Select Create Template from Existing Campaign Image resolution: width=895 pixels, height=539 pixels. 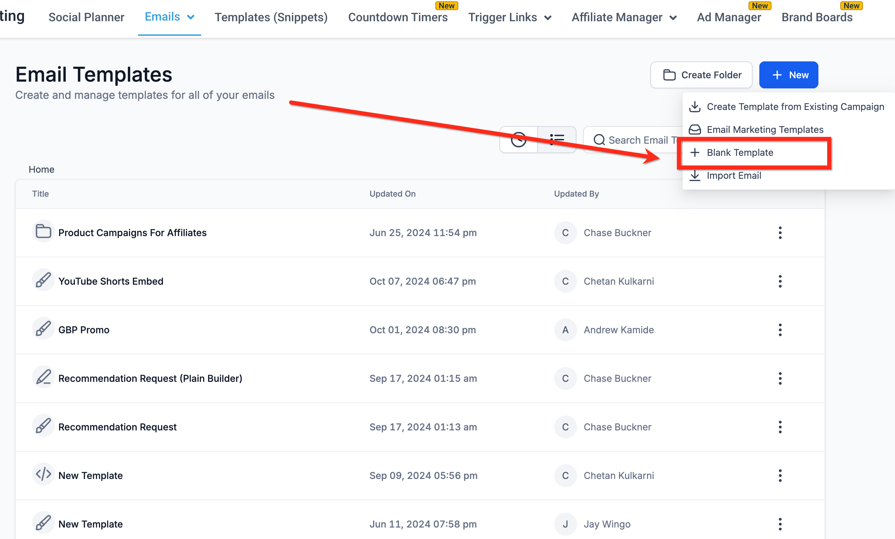[795, 107]
